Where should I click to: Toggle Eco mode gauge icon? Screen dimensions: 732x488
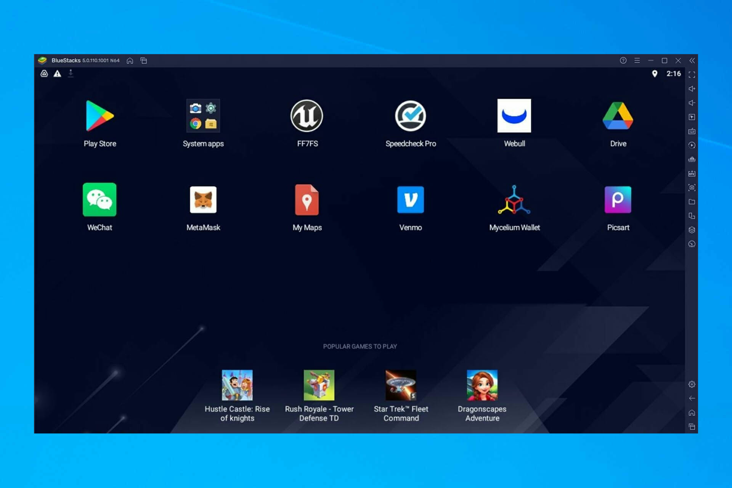pos(692,244)
